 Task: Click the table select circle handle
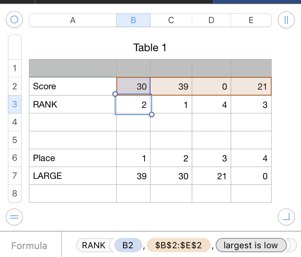point(15,19)
